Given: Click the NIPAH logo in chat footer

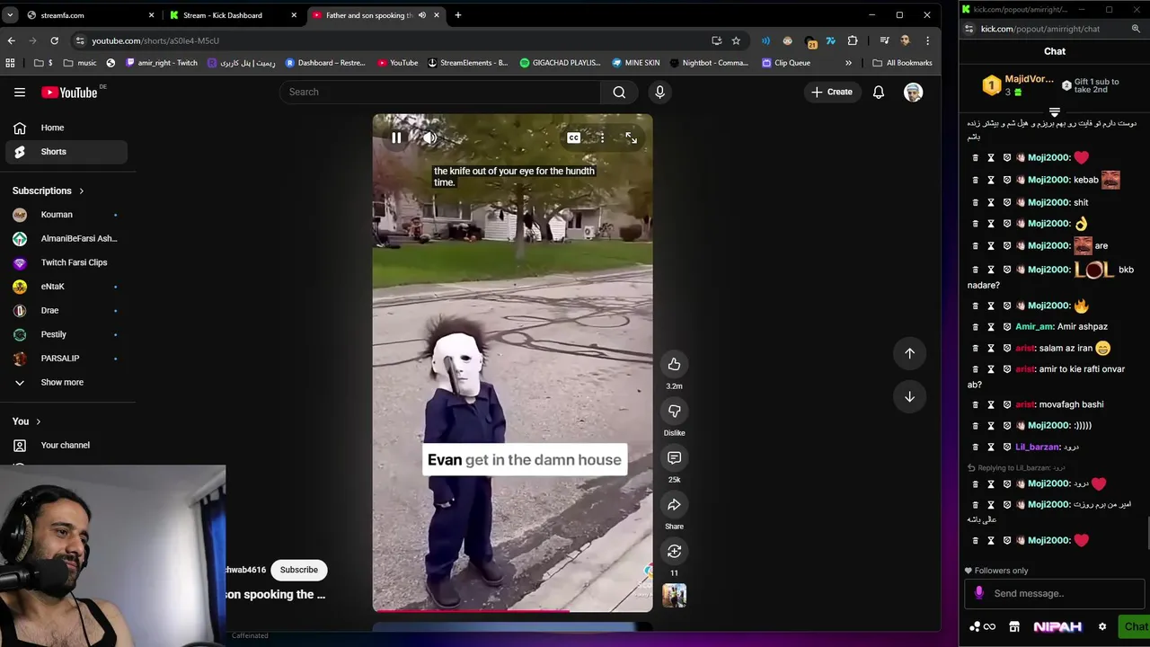Looking at the screenshot, I should point(1057,626).
